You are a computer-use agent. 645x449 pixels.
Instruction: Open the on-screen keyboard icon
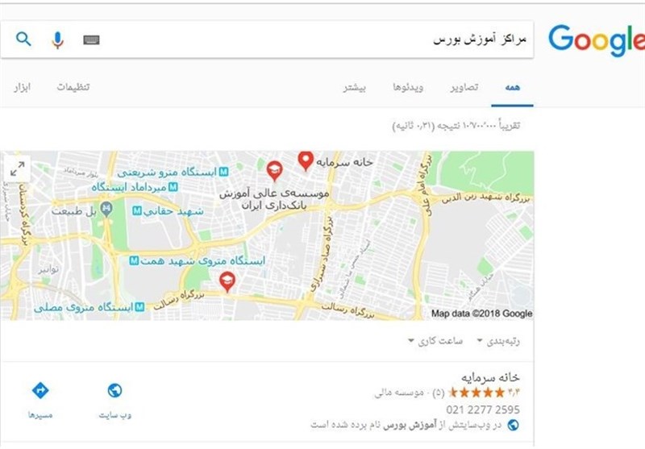[x=91, y=39]
